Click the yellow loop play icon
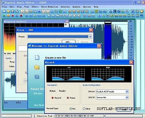Image resolution: width=145 pixels, height=118 pixels. pyautogui.click(x=8, y=16)
